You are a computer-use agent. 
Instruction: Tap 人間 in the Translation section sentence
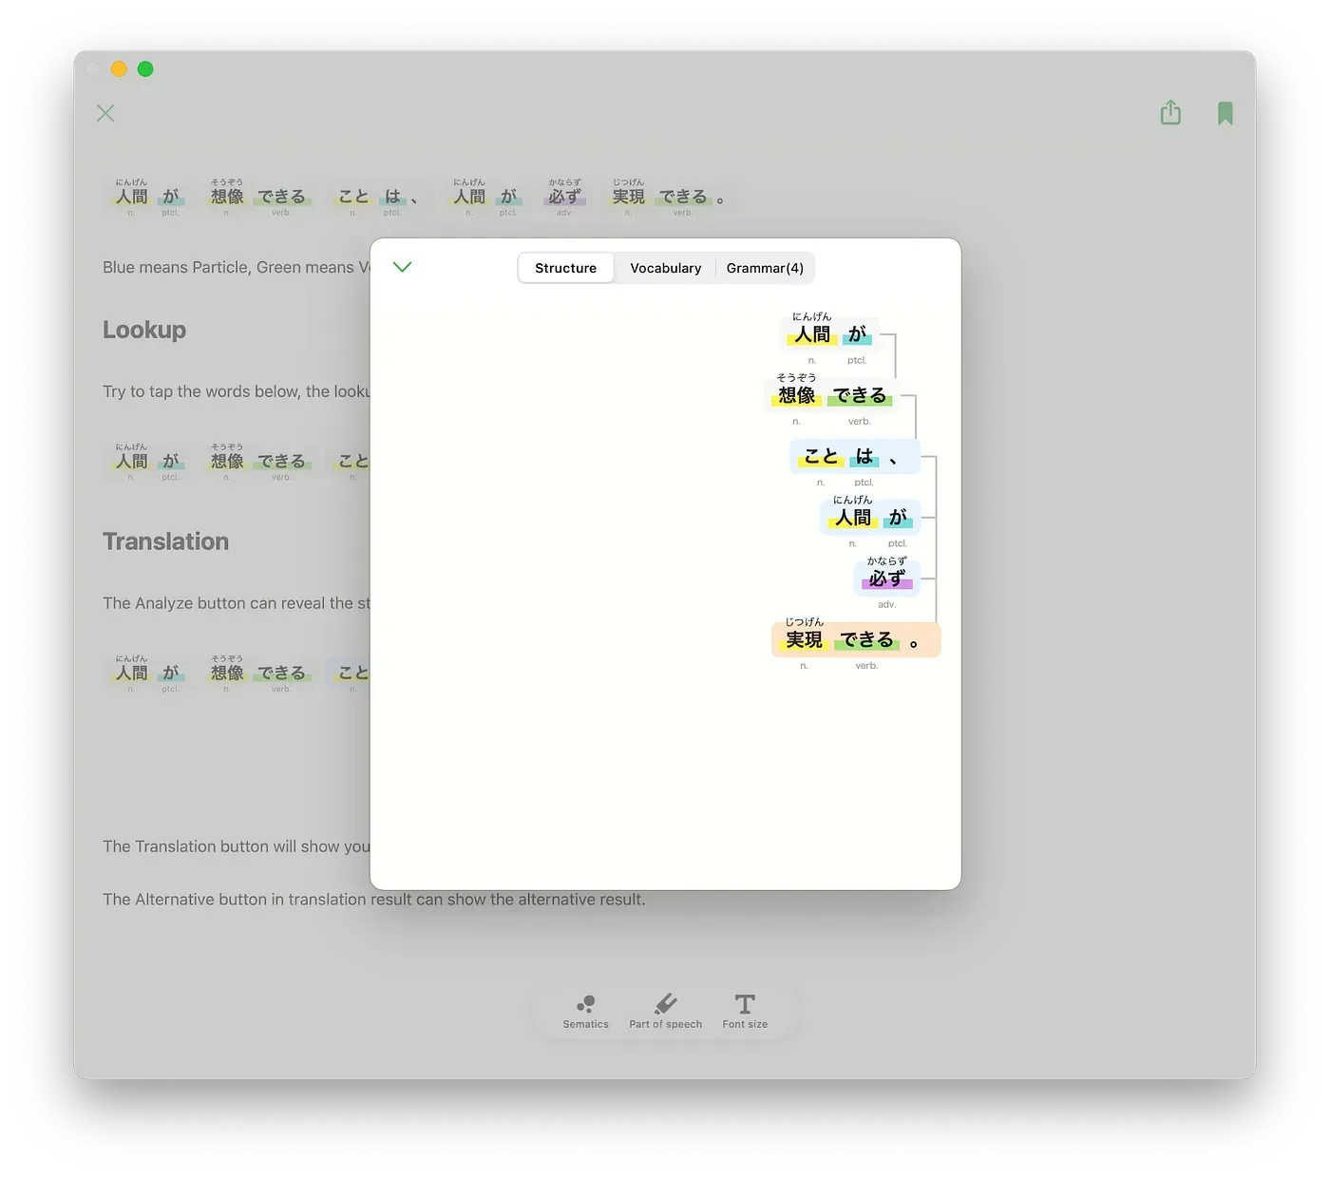pos(132,674)
